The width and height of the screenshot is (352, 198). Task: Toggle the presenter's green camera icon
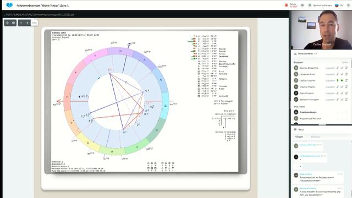(x=342, y=80)
